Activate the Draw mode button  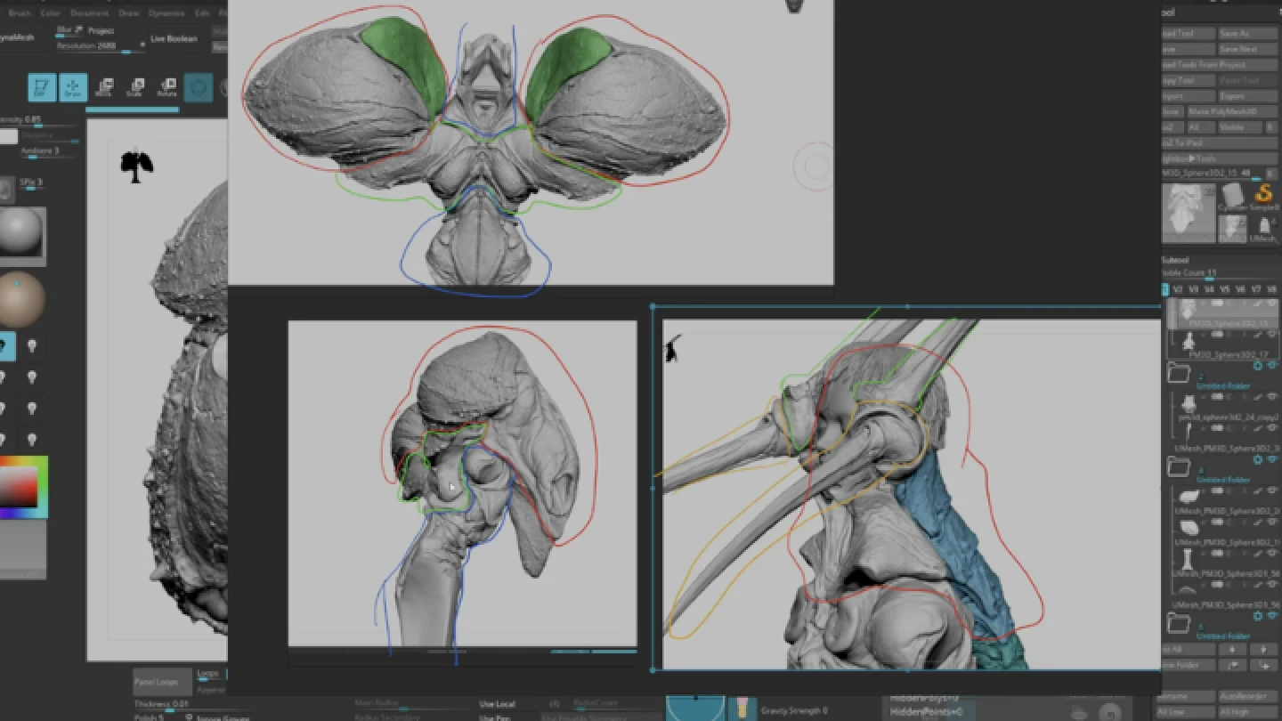pos(73,87)
